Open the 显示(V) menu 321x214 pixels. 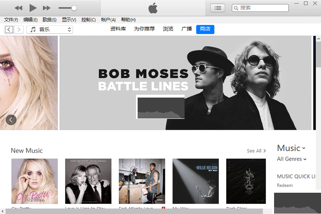coord(69,20)
